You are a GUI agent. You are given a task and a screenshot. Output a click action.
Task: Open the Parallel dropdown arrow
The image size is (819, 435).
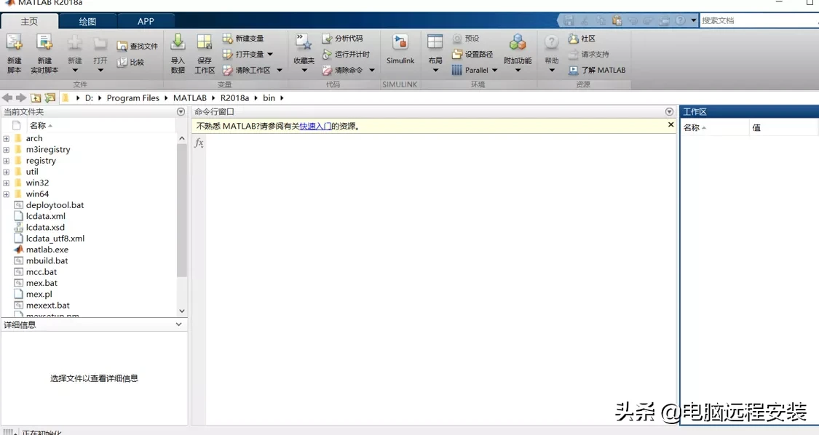point(494,70)
